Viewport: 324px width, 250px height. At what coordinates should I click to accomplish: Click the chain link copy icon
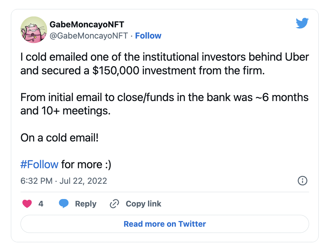(x=114, y=204)
